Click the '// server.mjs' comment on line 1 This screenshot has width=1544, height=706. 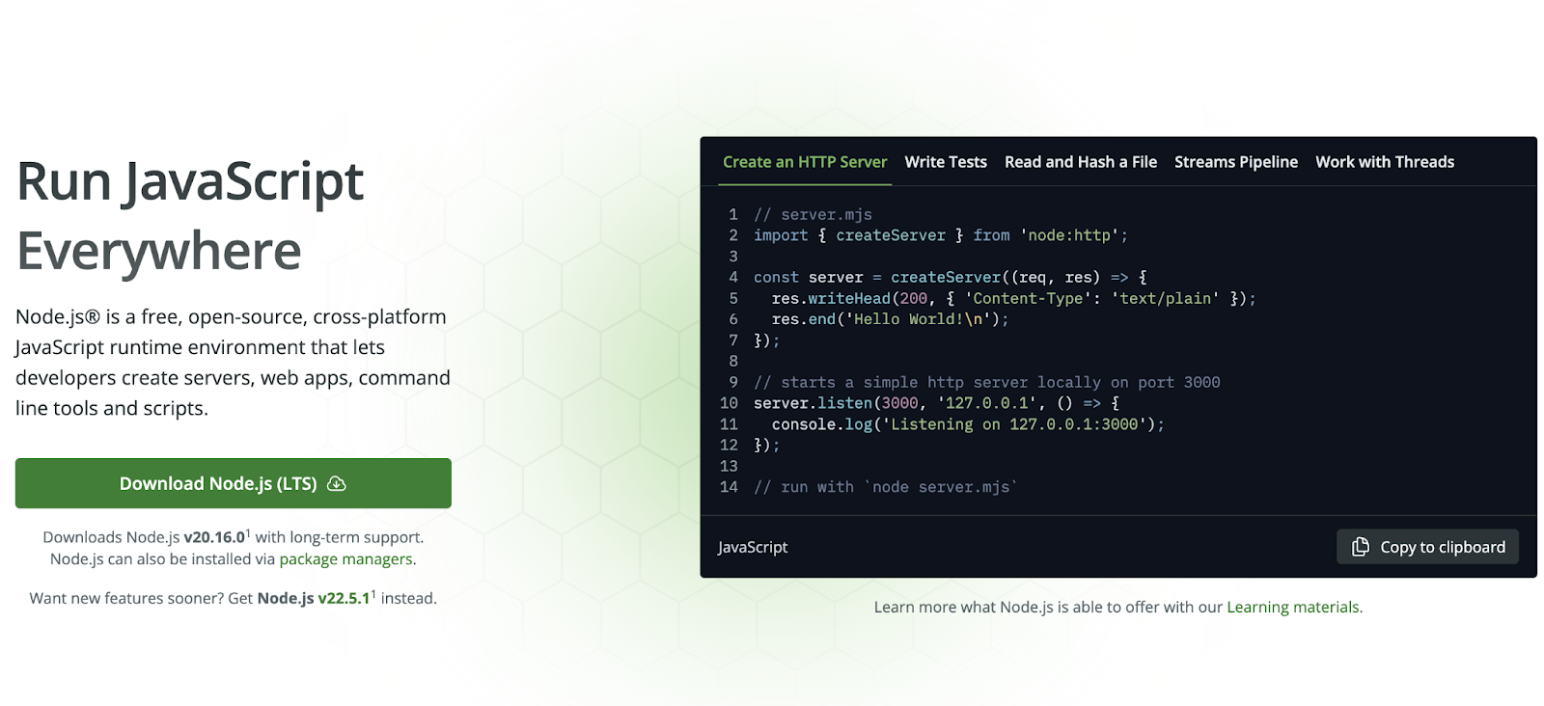pyautogui.click(x=813, y=215)
